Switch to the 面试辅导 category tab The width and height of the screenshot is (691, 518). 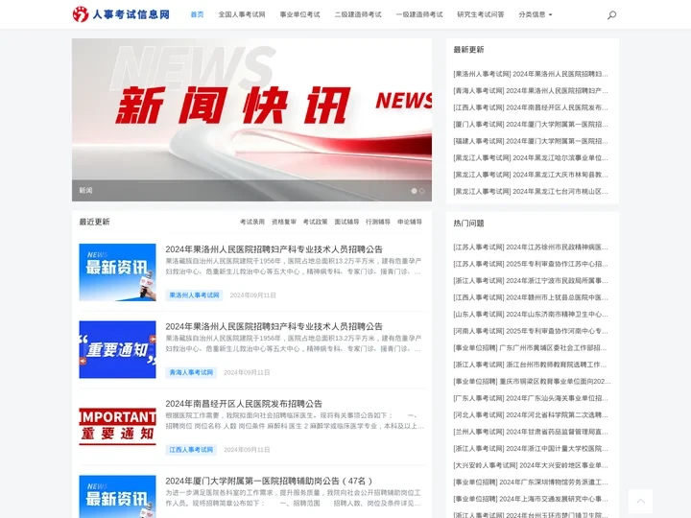(346, 222)
